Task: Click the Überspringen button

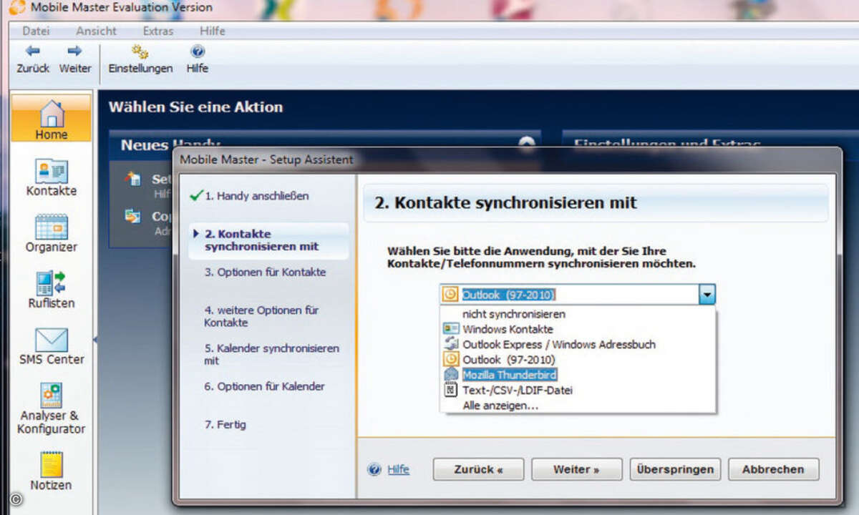Action: pyautogui.click(x=675, y=469)
